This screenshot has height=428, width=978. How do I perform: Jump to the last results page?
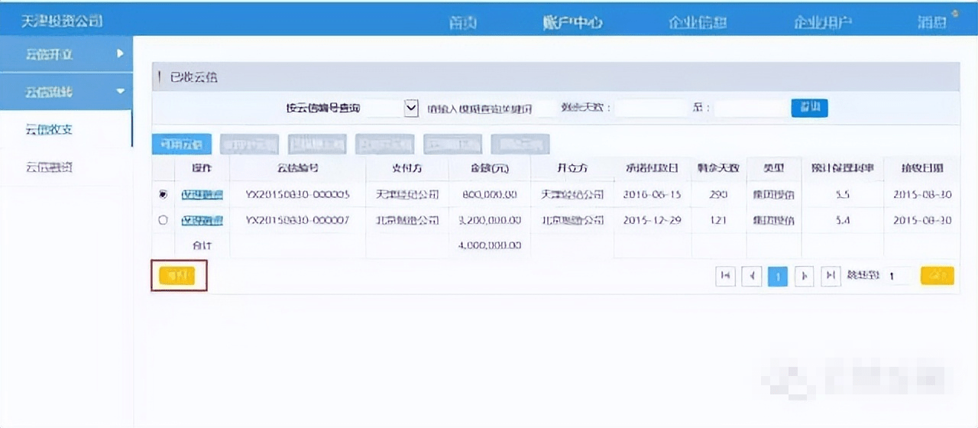tap(831, 277)
